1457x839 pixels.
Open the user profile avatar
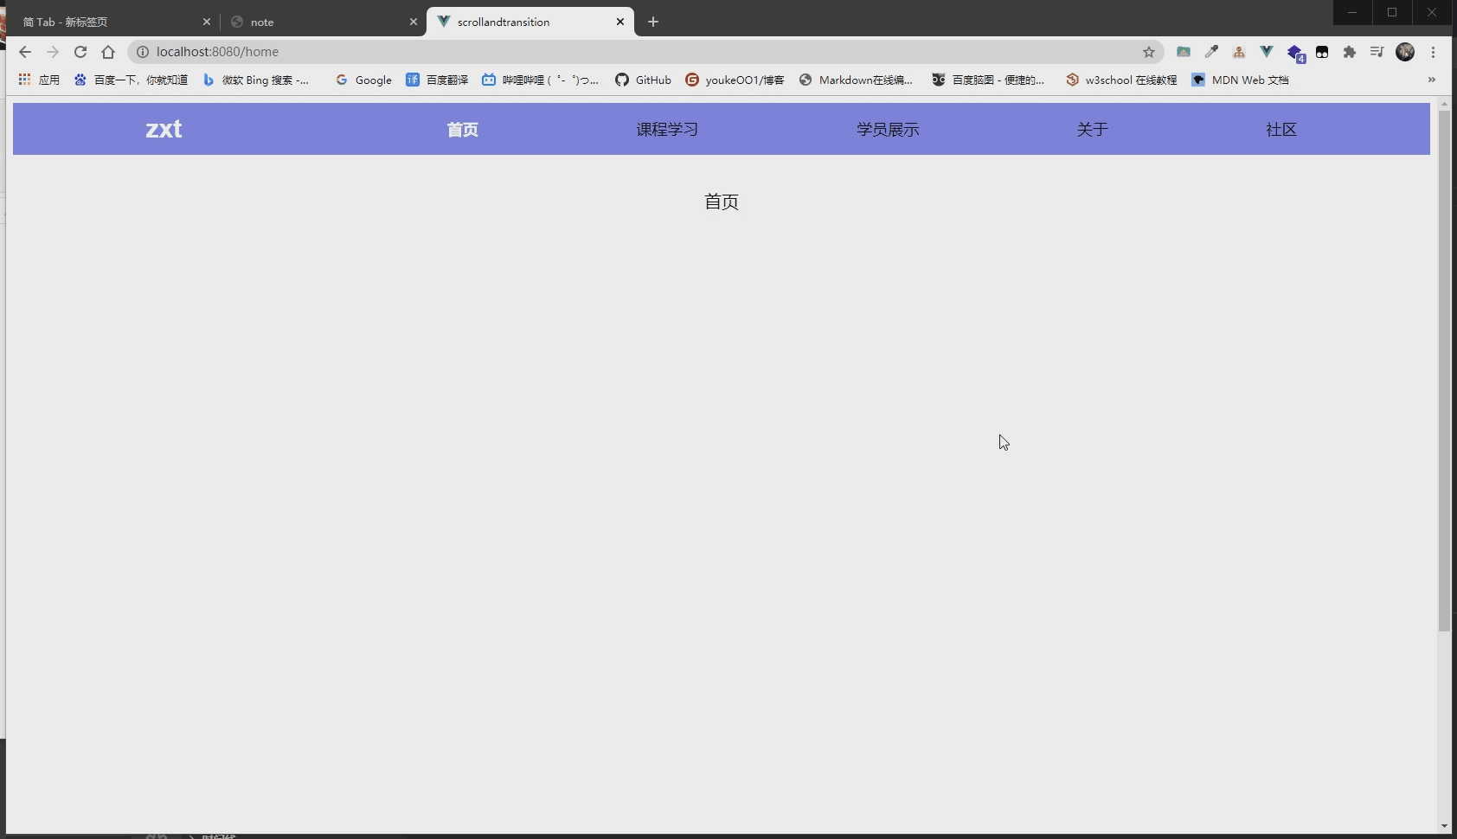coord(1405,52)
